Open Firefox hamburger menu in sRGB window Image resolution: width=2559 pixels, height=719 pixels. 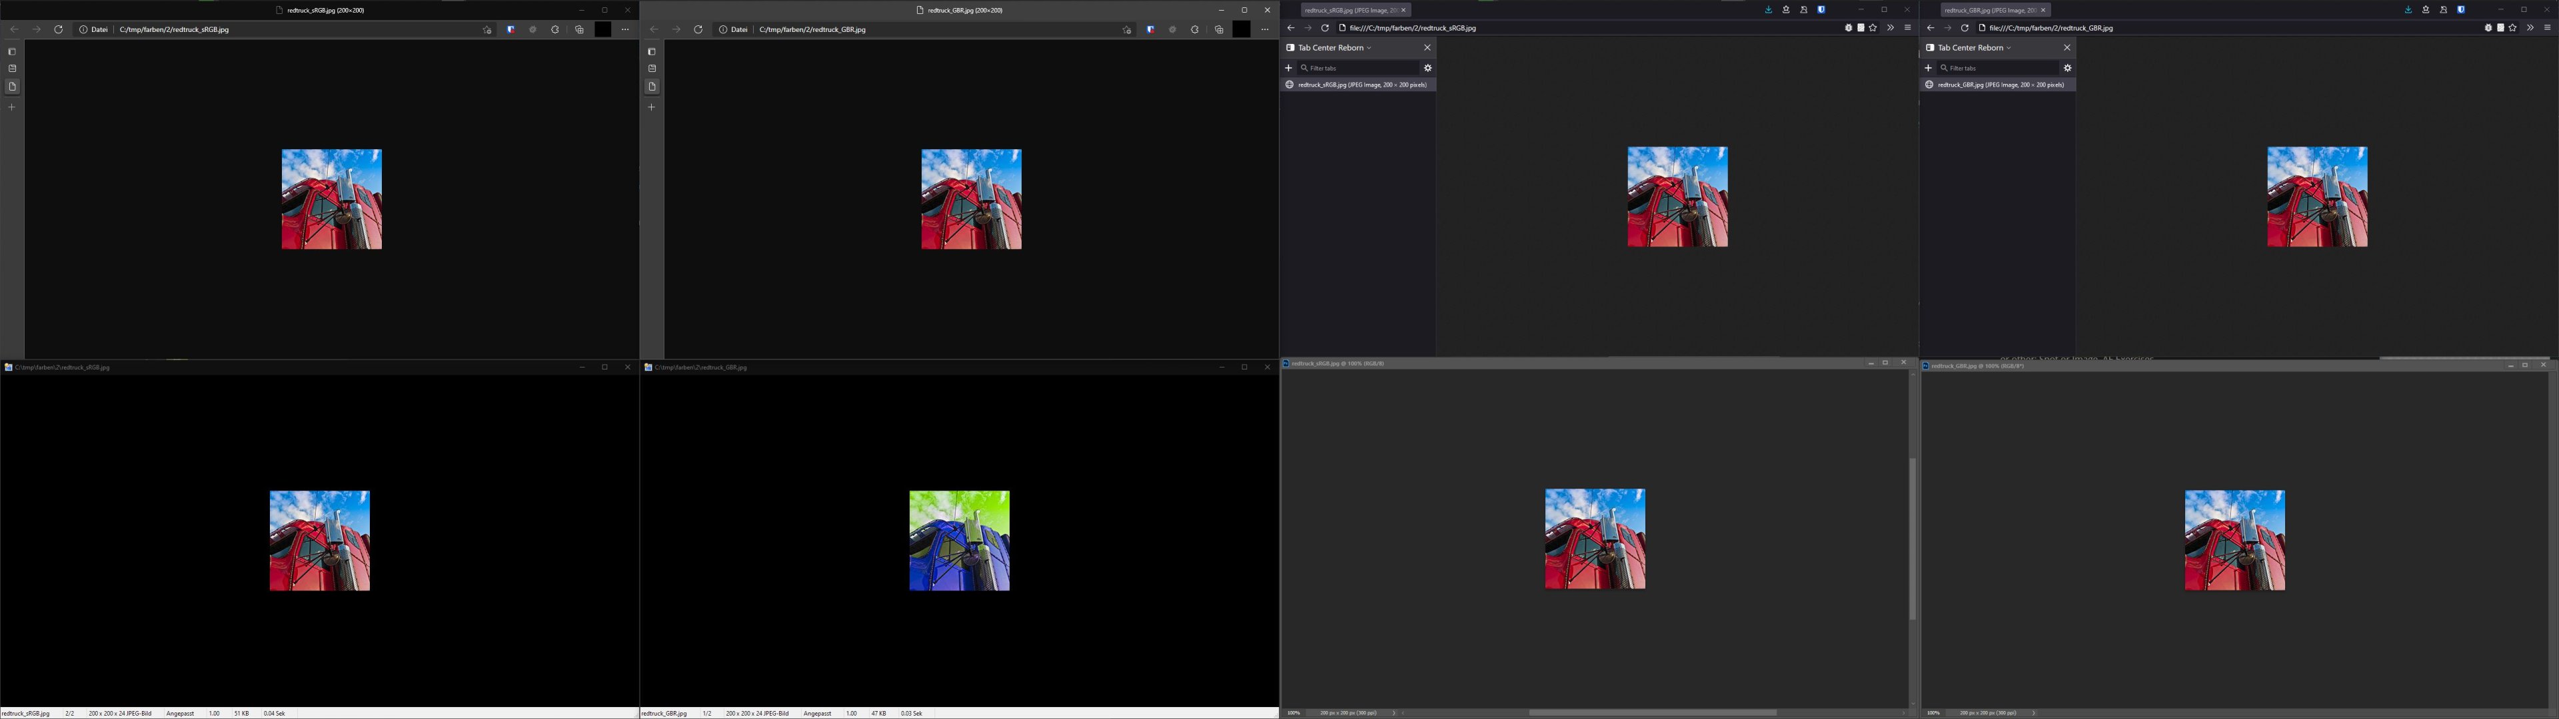[x=1907, y=28]
